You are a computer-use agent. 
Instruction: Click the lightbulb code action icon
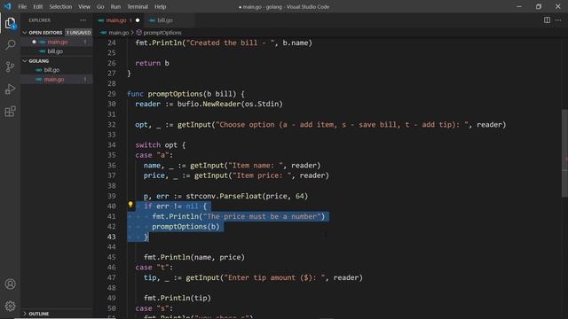[130, 205]
